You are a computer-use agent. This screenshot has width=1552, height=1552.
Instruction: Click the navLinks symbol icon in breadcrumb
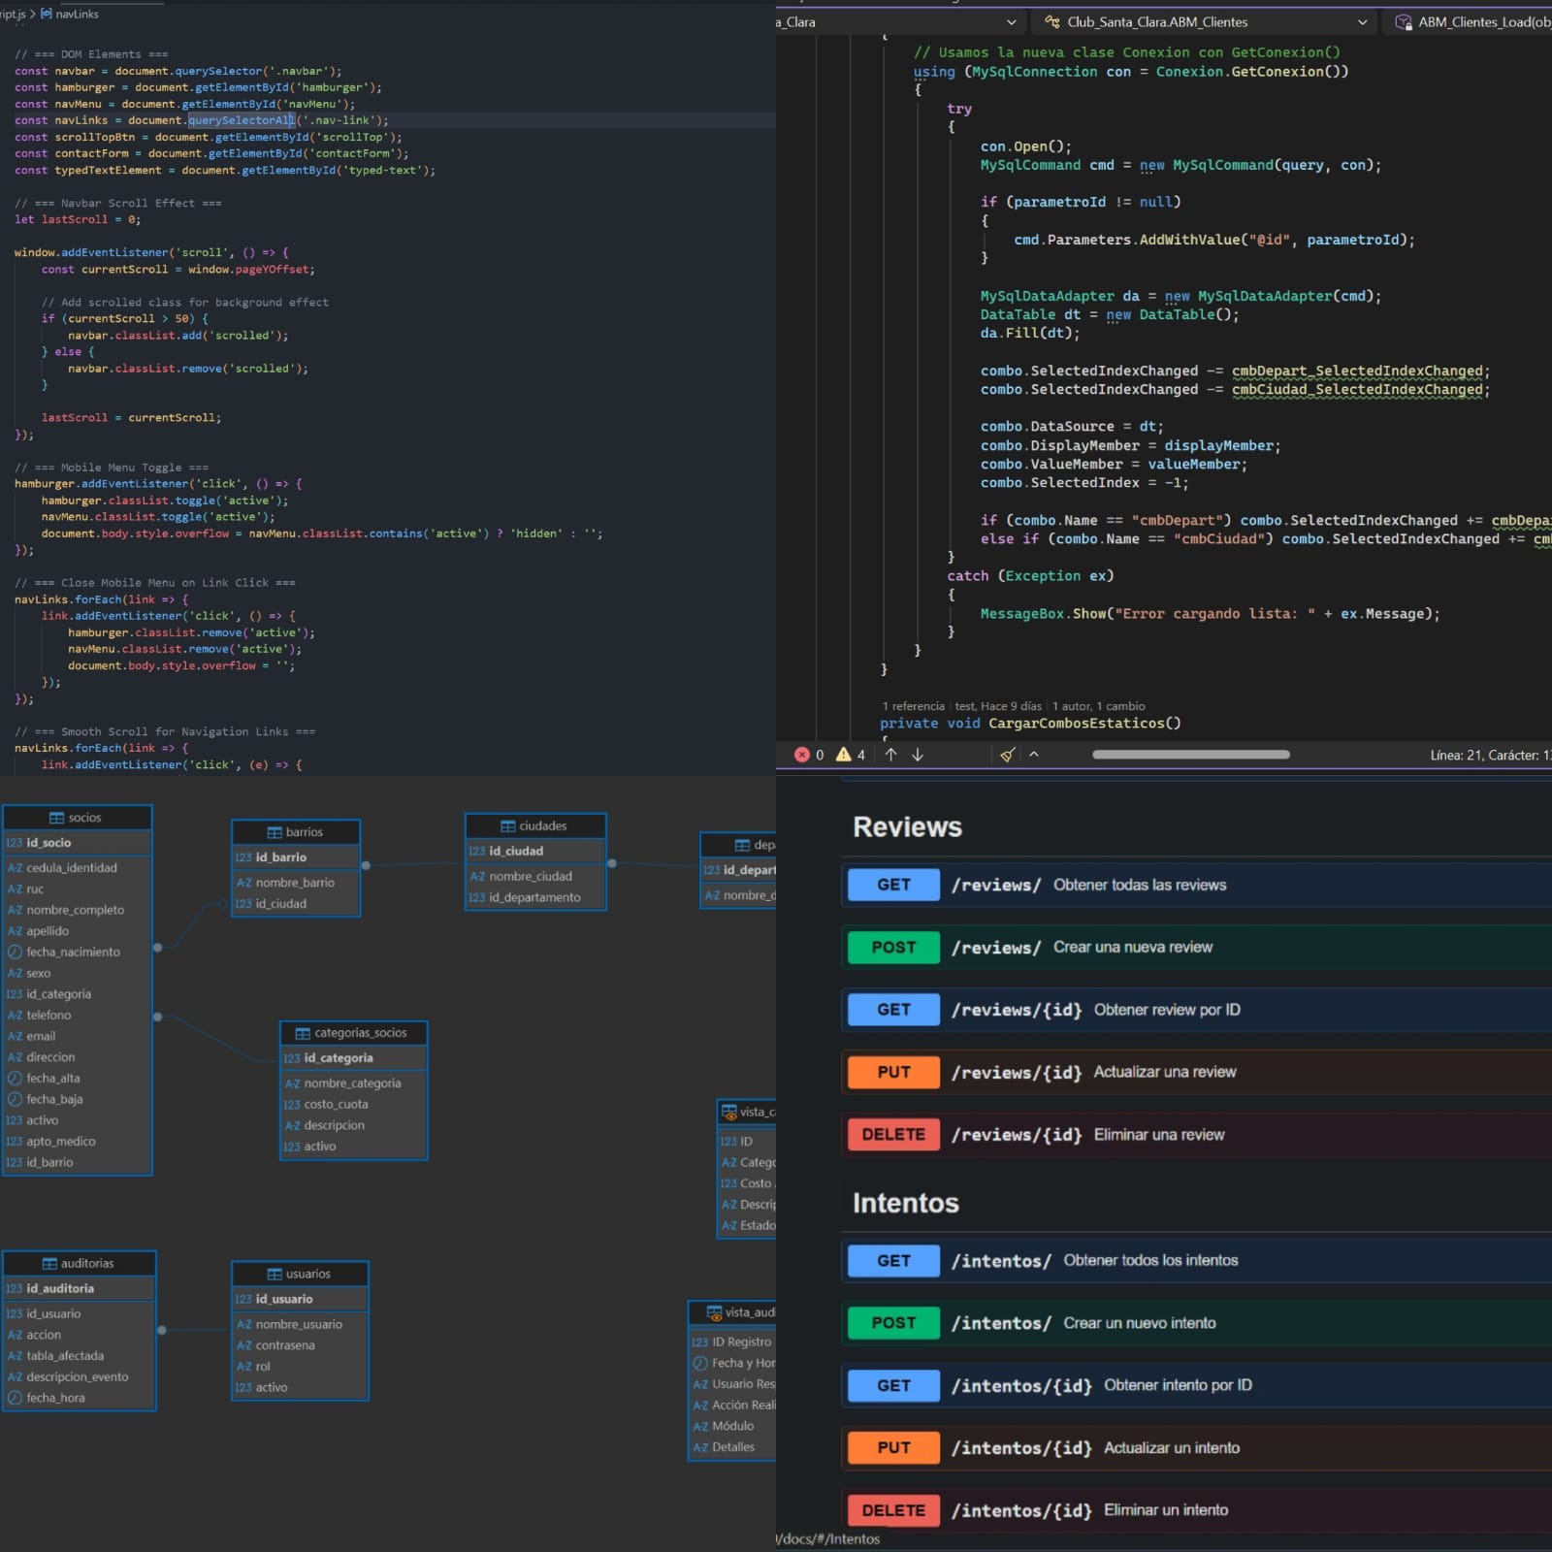click(46, 14)
